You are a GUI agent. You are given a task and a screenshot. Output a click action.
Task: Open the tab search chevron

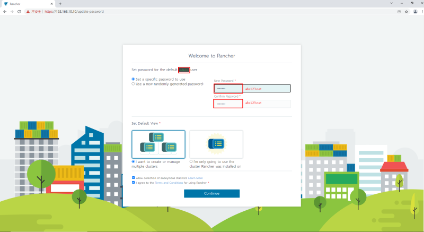click(391, 3)
